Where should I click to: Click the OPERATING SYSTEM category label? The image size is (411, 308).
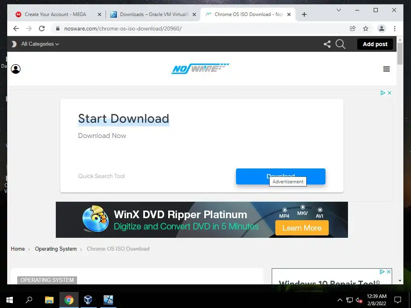[x=47, y=280]
